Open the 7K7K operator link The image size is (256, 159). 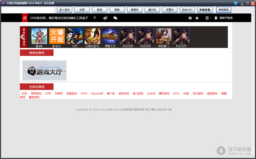tap(84, 93)
